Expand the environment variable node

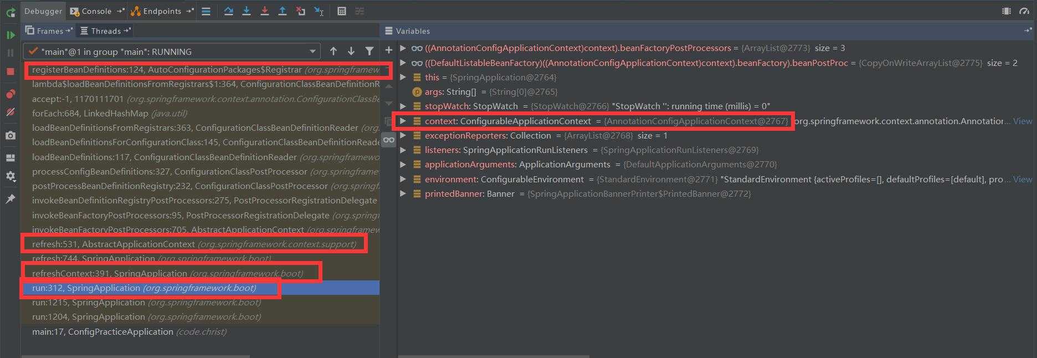403,179
